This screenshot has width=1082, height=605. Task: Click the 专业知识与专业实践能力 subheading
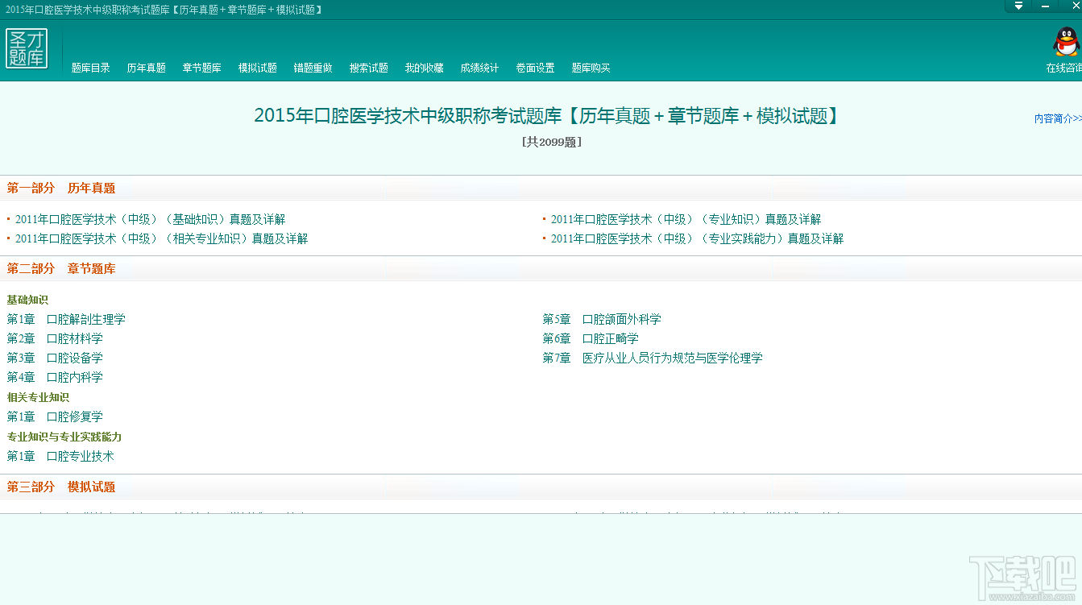pos(64,437)
